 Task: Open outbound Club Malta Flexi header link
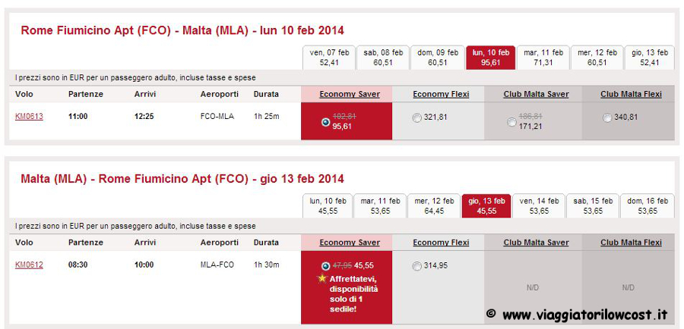(x=631, y=95)
